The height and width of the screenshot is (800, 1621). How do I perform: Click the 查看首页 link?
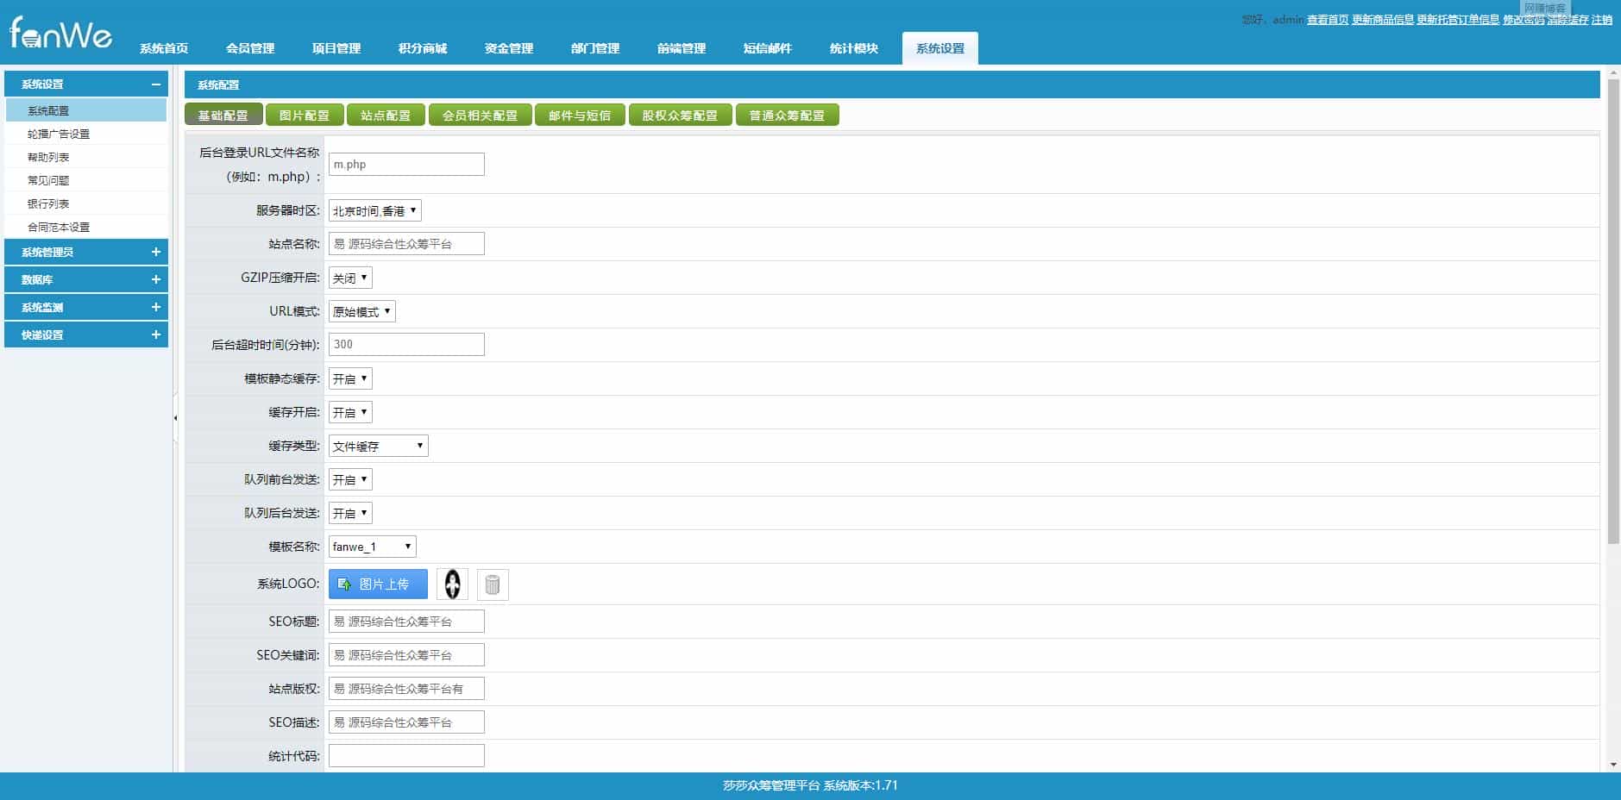tap(1328, 20)
